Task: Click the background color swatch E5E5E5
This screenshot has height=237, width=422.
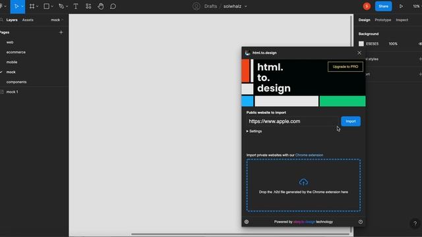Action: click(x=361, y=44)
